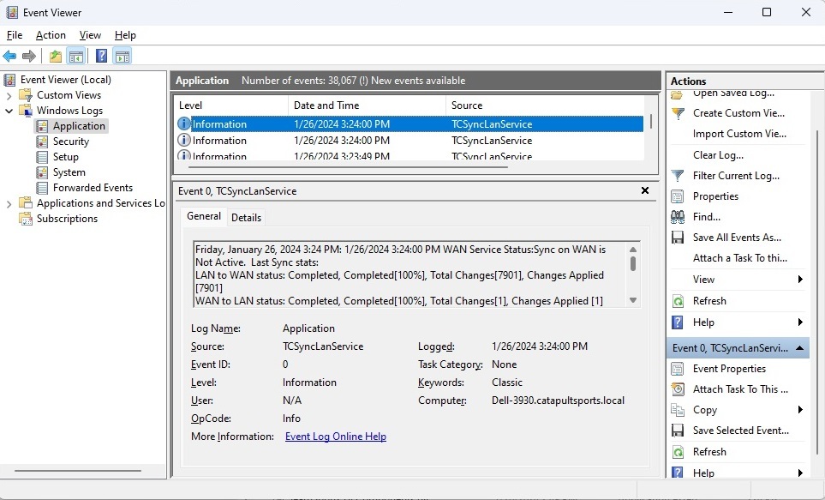Screen dimensions: 825x500
Task: Open the Action menu
Action: pyautogui.click(x=51, y=35)
